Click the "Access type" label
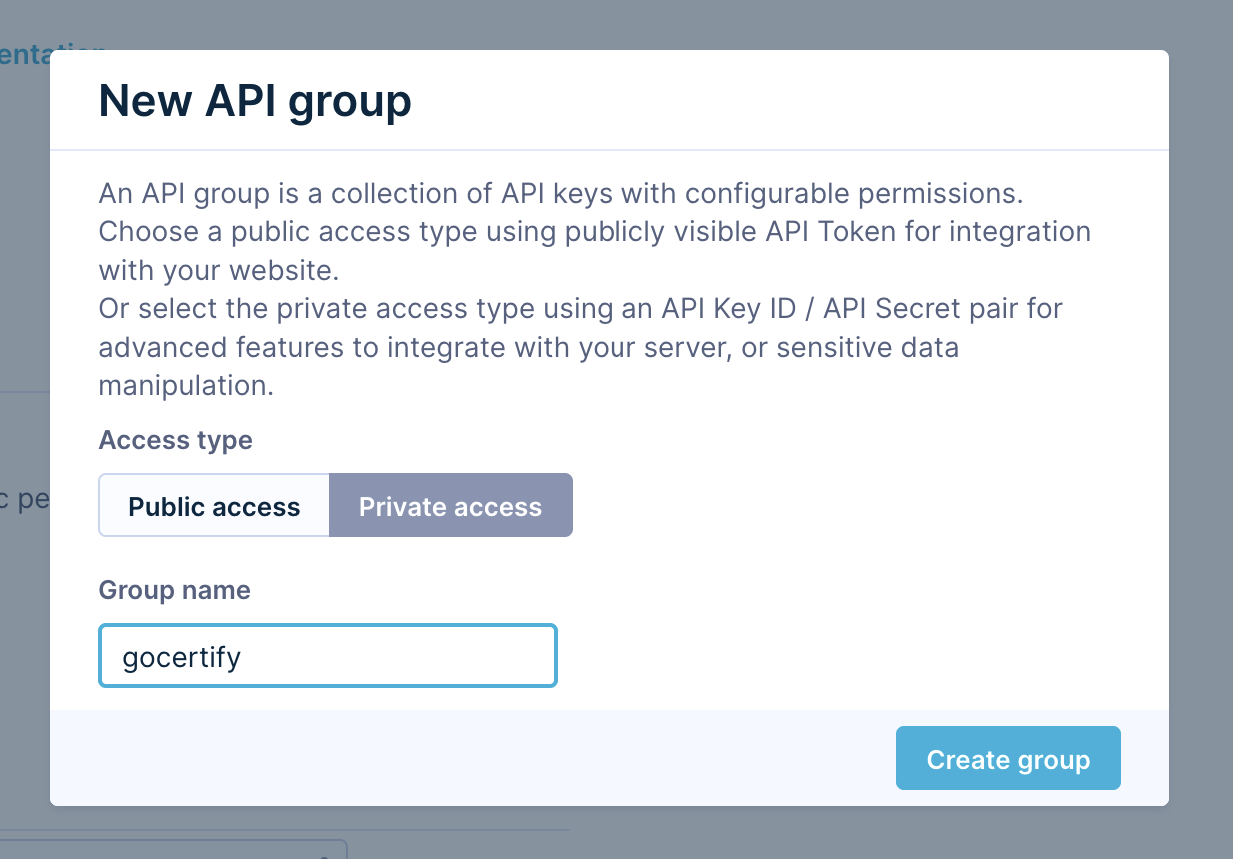Screen dimensions: 1233x859 (176, 440)
